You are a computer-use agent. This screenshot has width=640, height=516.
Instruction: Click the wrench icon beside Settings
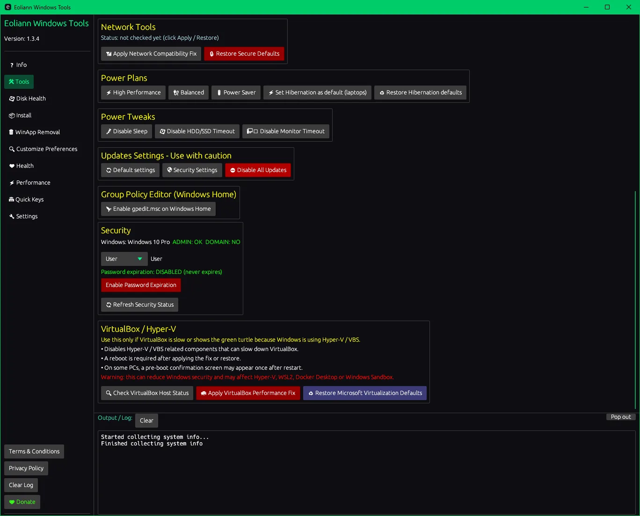pyautogui.click(x=12, y=216)
